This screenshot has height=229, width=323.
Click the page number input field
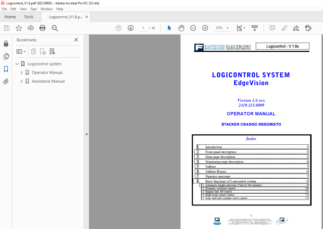click(x=143, y=28)
